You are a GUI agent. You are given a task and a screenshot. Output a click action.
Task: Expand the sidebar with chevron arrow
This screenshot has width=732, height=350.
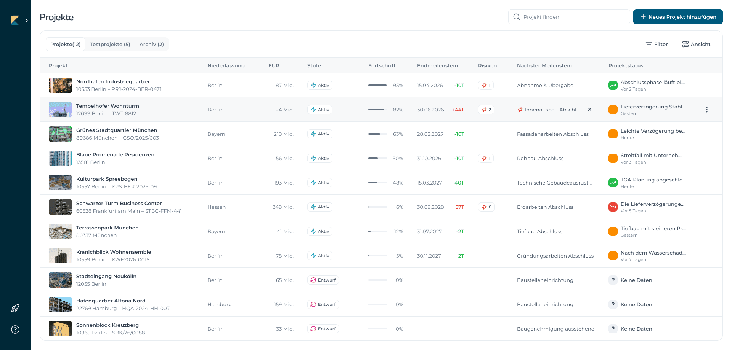coord(27,21)
